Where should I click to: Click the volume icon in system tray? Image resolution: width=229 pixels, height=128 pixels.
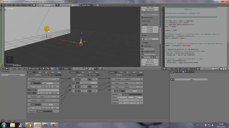[213, 125]
